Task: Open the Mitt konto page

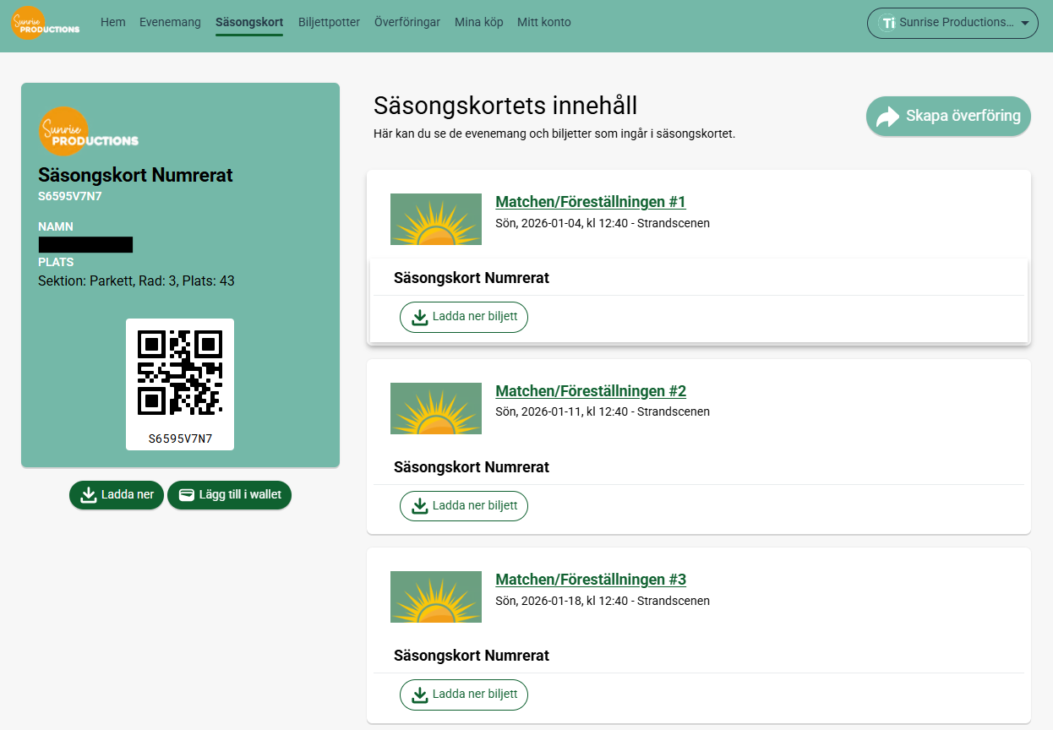Action: tap(543, 22)
